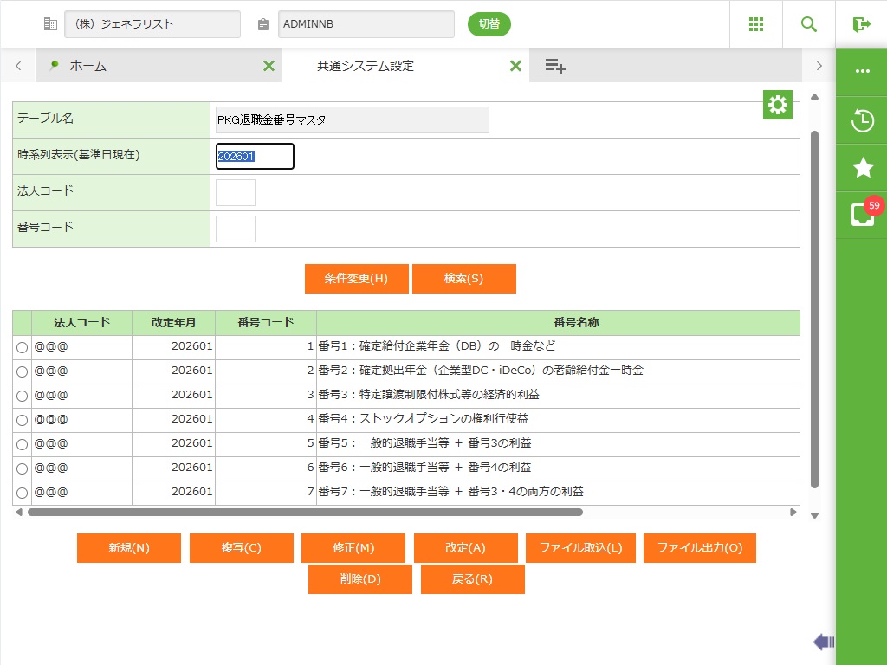Select the radio button for 番号7 row
The image size is (887, 665).
[22, 493]
